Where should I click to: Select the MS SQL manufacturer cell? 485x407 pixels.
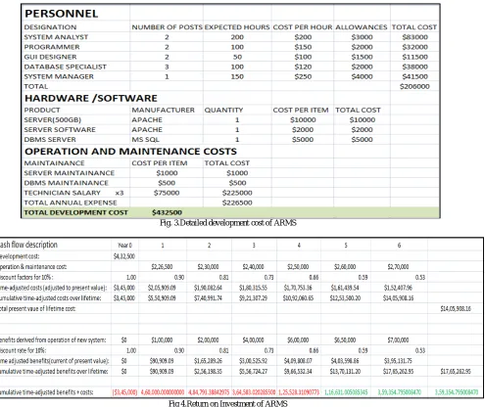[145, 139]
